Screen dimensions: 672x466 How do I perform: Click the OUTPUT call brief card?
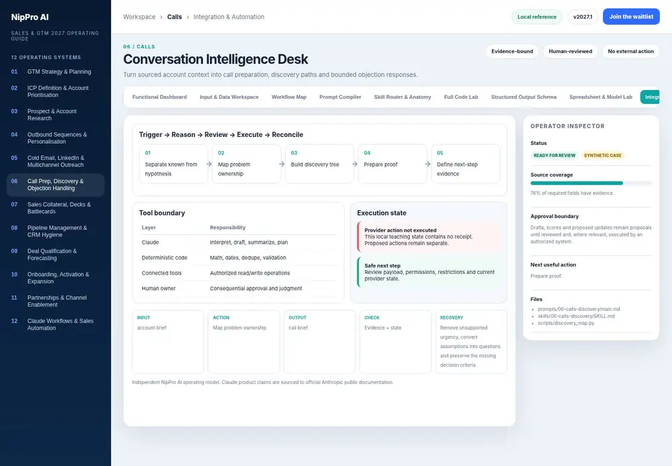(319, 342)
